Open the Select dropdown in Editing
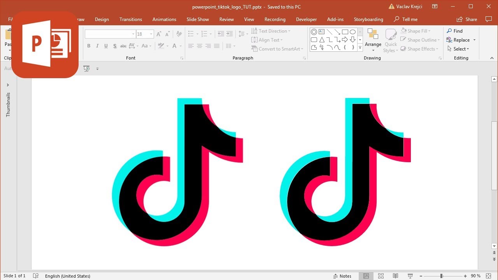 458,49
